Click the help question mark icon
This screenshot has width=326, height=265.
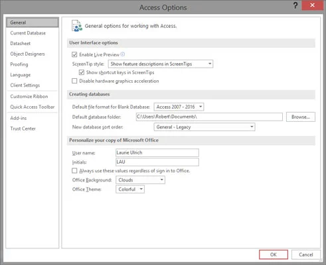coord(295,5)
